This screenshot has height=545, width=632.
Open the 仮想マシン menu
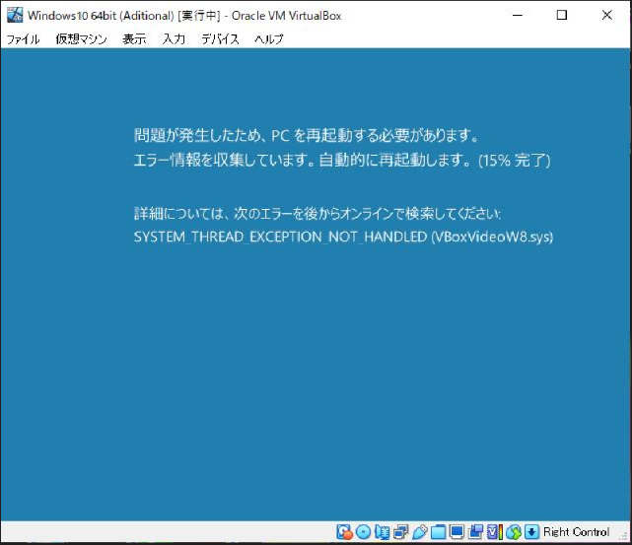pos(81,39)
